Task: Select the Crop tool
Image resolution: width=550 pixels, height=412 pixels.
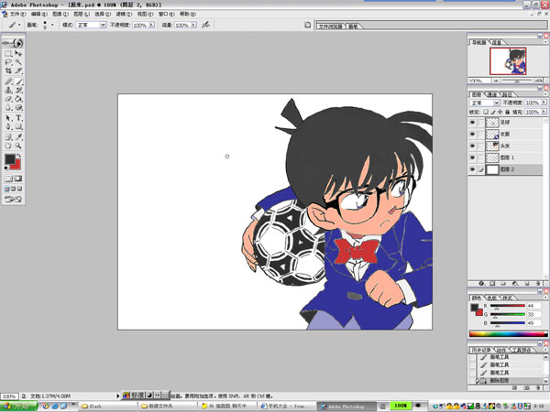Action: coord(8,70)
